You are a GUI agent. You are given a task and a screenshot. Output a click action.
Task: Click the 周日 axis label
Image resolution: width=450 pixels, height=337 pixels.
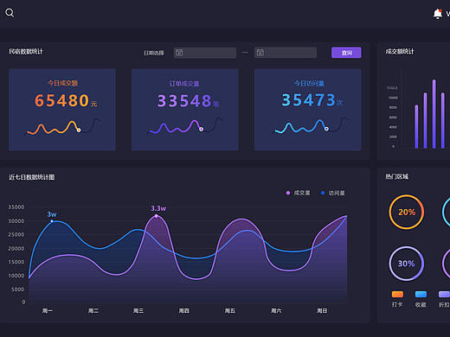pyautogui.click(x=322, y=311)
